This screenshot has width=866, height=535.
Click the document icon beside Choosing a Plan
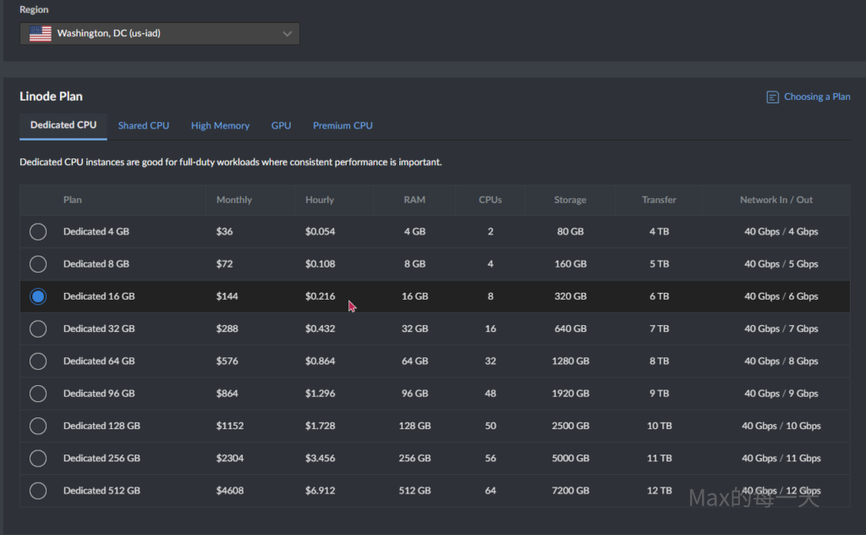tap(772, 97)
